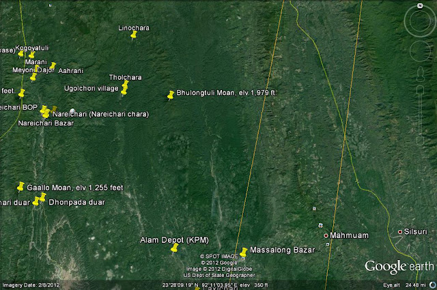Image resolution: width=437 pixels, height=290 pixels.
Task: Click 'US Dept of State Geographer' attribution
Action: [x=219, y=276]
